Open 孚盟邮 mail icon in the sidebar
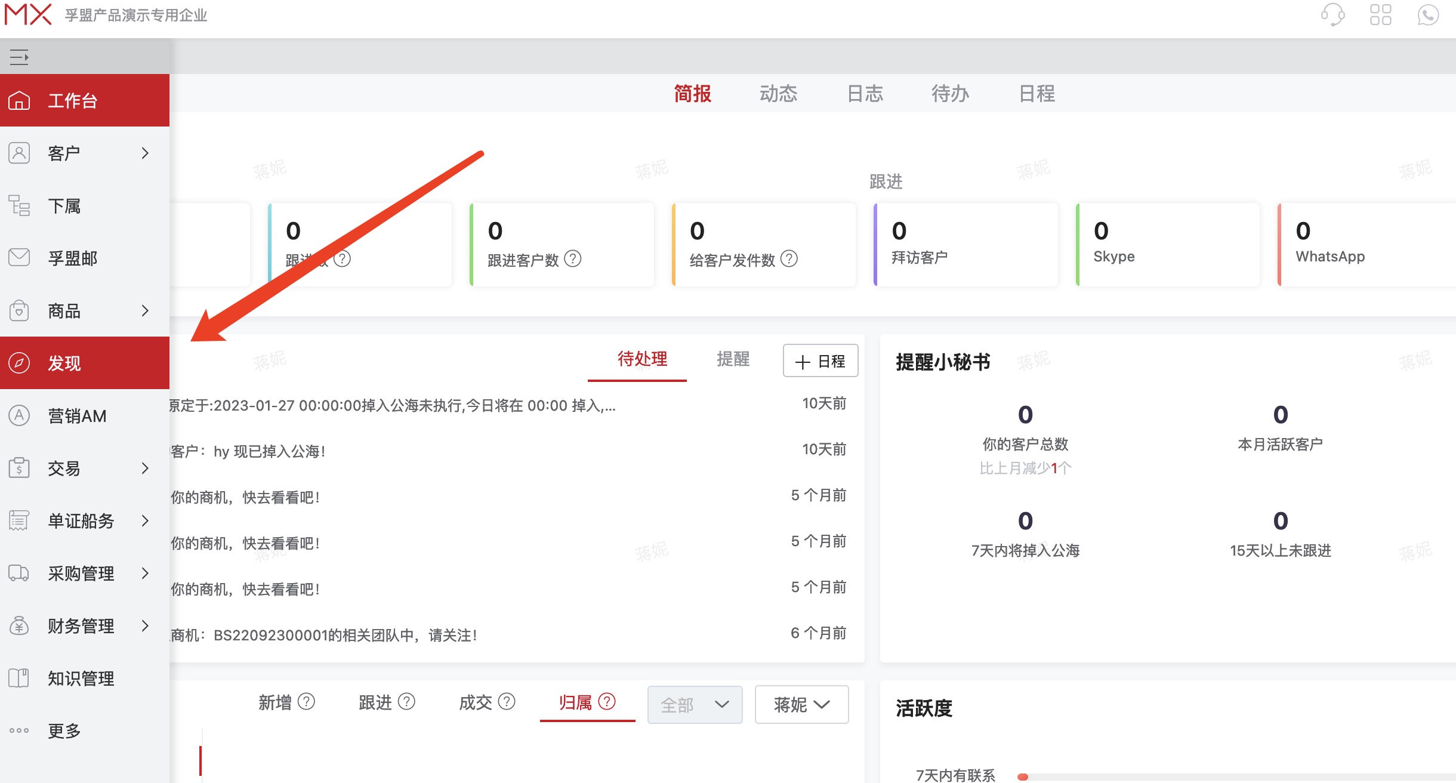The height and width of the screenshot is (783, 1456). 18,257
